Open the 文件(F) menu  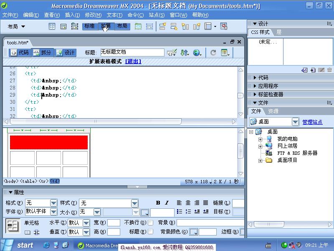click(10, 15)
